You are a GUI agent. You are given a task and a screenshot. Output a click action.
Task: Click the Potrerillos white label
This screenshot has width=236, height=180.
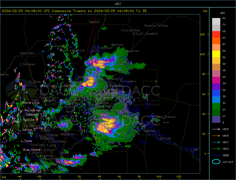tap(31, 103)
